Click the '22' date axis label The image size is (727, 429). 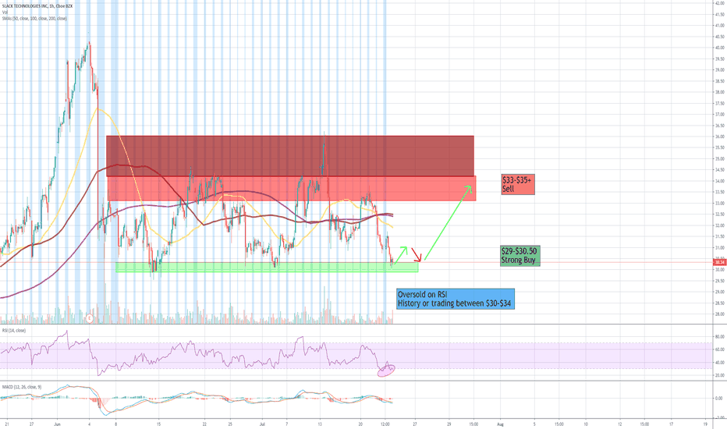point(204,424)
